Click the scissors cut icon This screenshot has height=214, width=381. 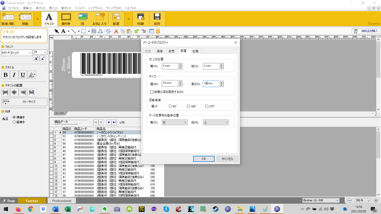(x=116, y=31)
